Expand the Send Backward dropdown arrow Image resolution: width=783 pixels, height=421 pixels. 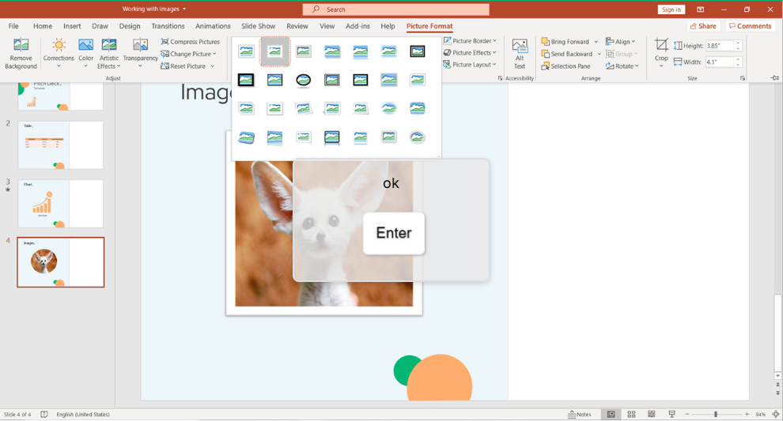point(600,54)
